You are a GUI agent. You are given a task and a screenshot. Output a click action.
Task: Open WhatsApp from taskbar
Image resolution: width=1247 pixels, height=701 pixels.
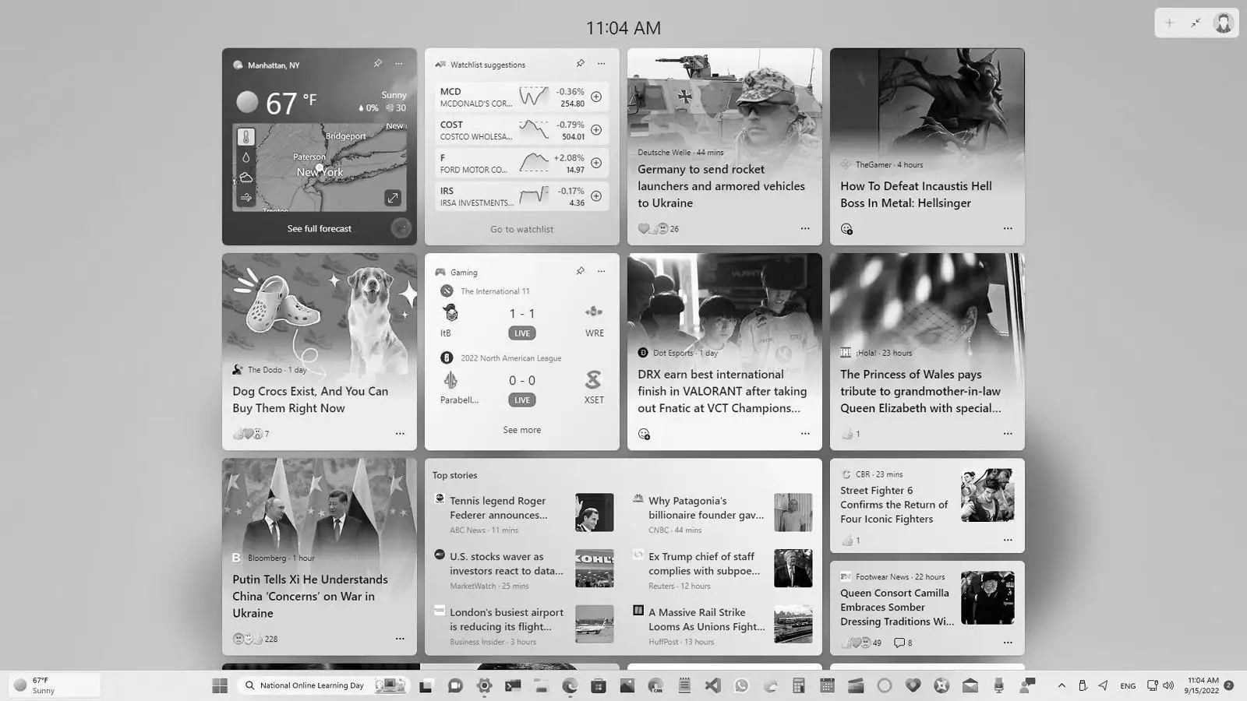click(x=741, y=685)
